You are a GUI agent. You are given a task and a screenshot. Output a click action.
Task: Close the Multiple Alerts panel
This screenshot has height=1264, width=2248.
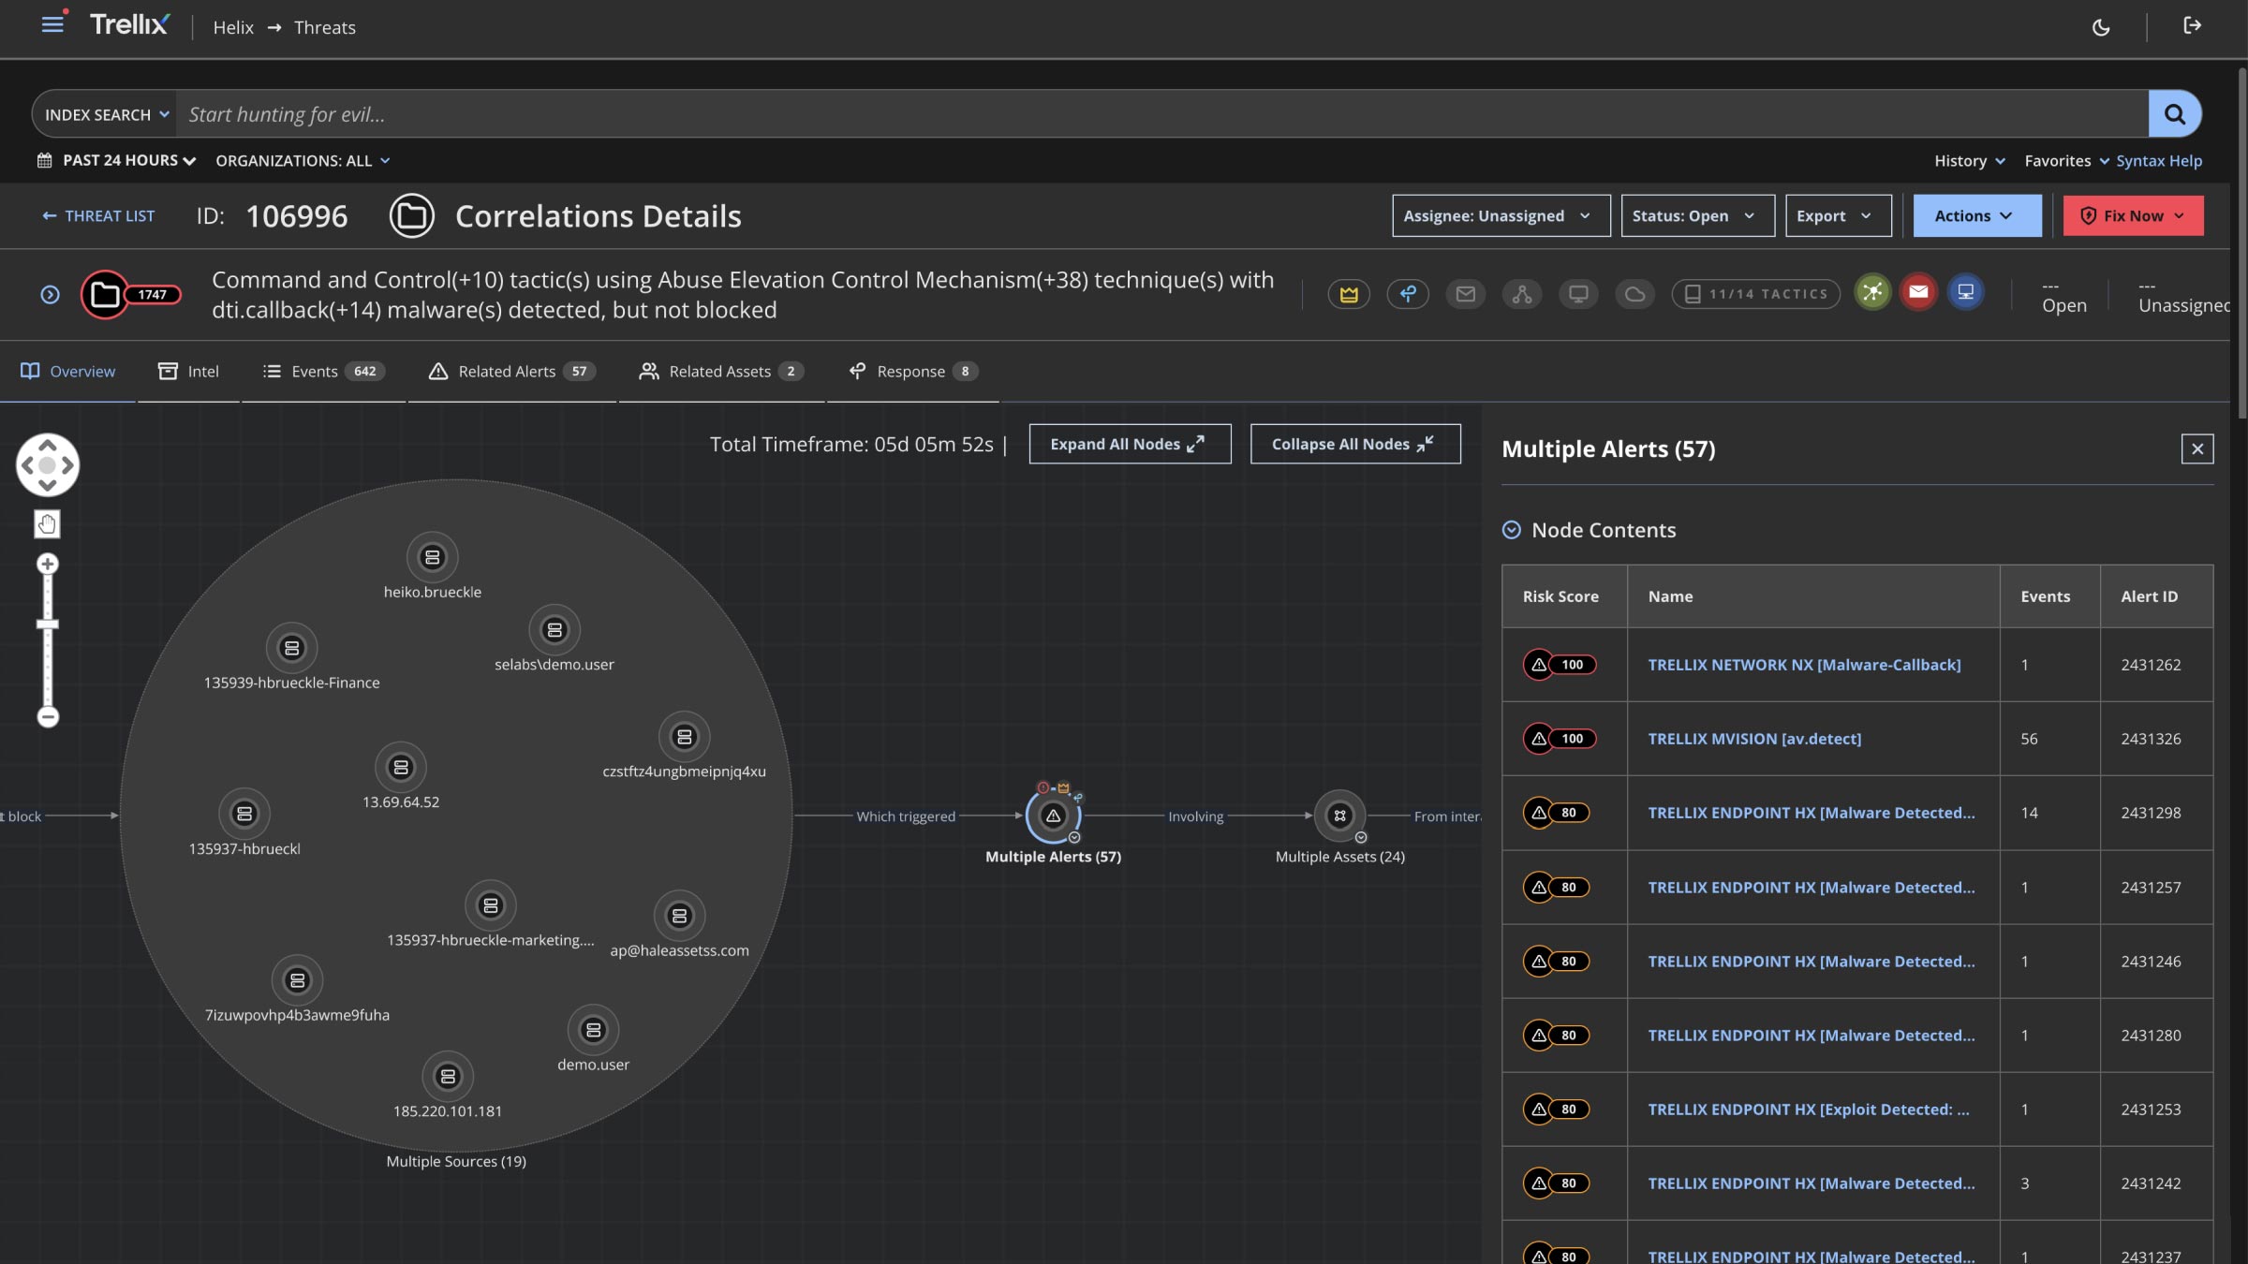coord(2196,449)
